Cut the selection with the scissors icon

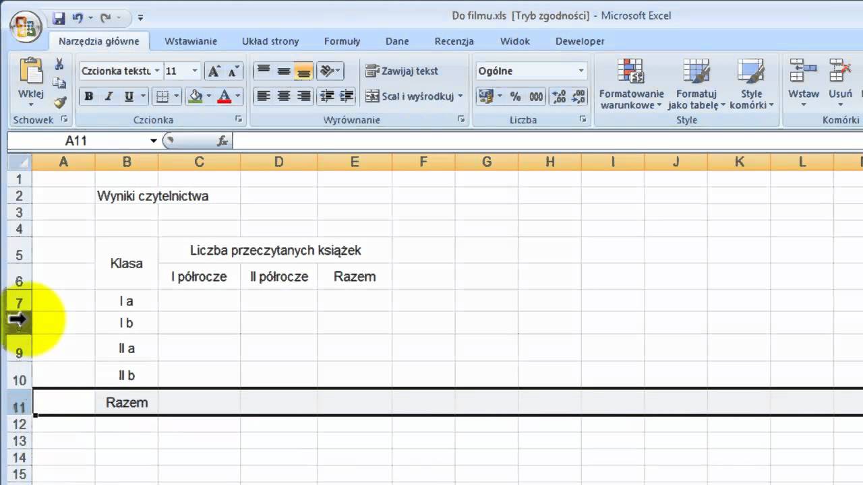point(59,65)
